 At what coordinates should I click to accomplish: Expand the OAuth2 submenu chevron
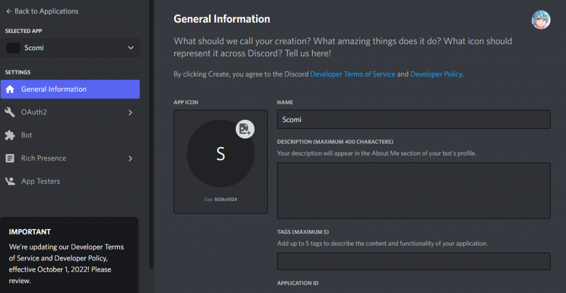coord(130,113)
